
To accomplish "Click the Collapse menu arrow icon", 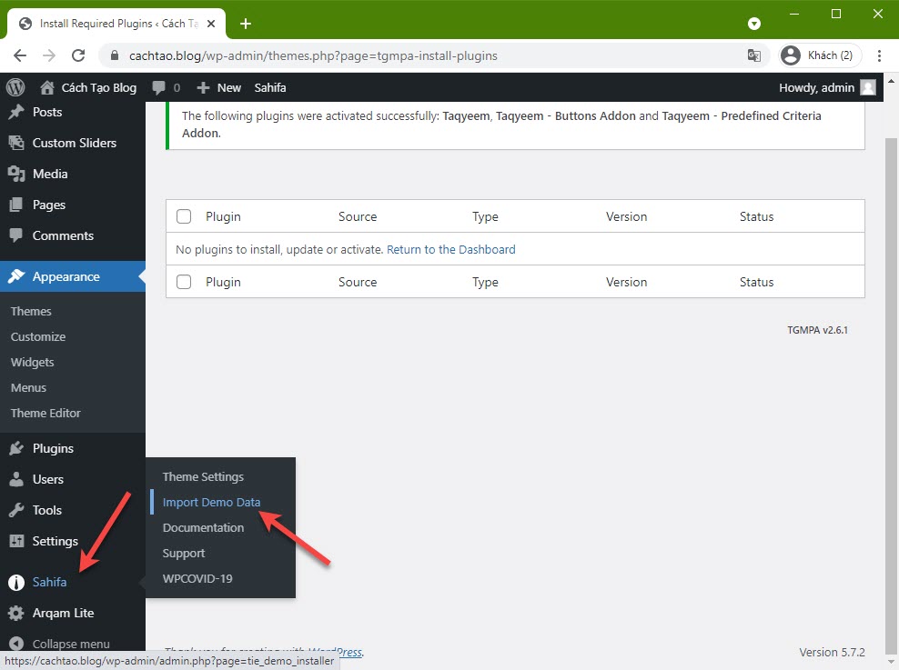I will pos(16,644).
